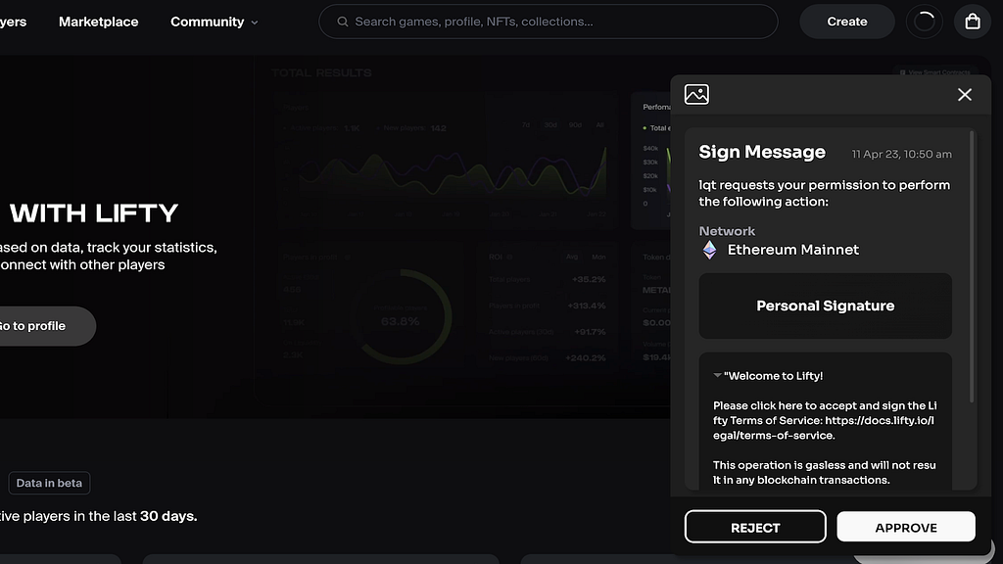
Task: Click the gasless operation notice text
Action: click(x=825, y=473)
